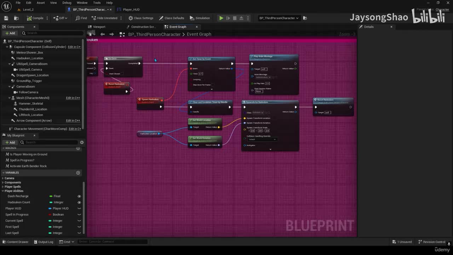This screenshot has width=453, height=255.
Task: Collapse the CameraBoom tree node
Action: pyautogui.click(x=9, y=86)
